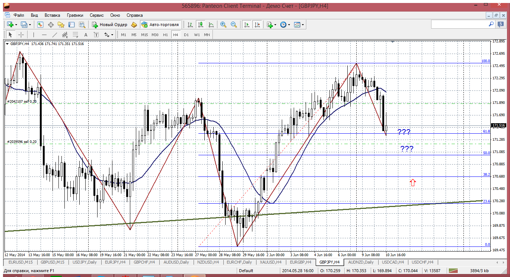Zoom out of the chart
The height and width of the screenshot is (277, 510).
[x=234, y=25]
